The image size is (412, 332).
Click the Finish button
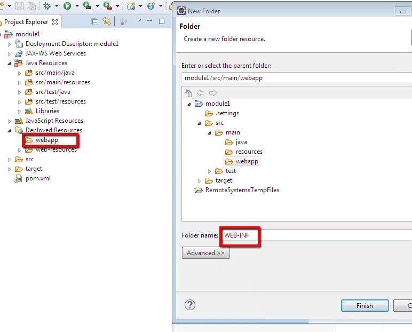[x=365, y=306]
